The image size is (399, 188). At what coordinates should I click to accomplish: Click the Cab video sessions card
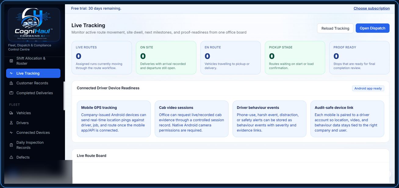coord(192,119)
